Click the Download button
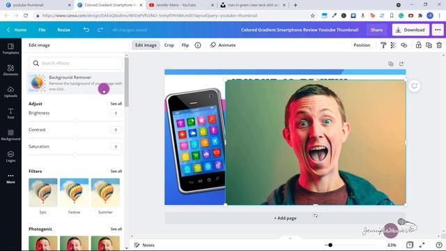The image size is (446, 251). (x=410, y=29)
